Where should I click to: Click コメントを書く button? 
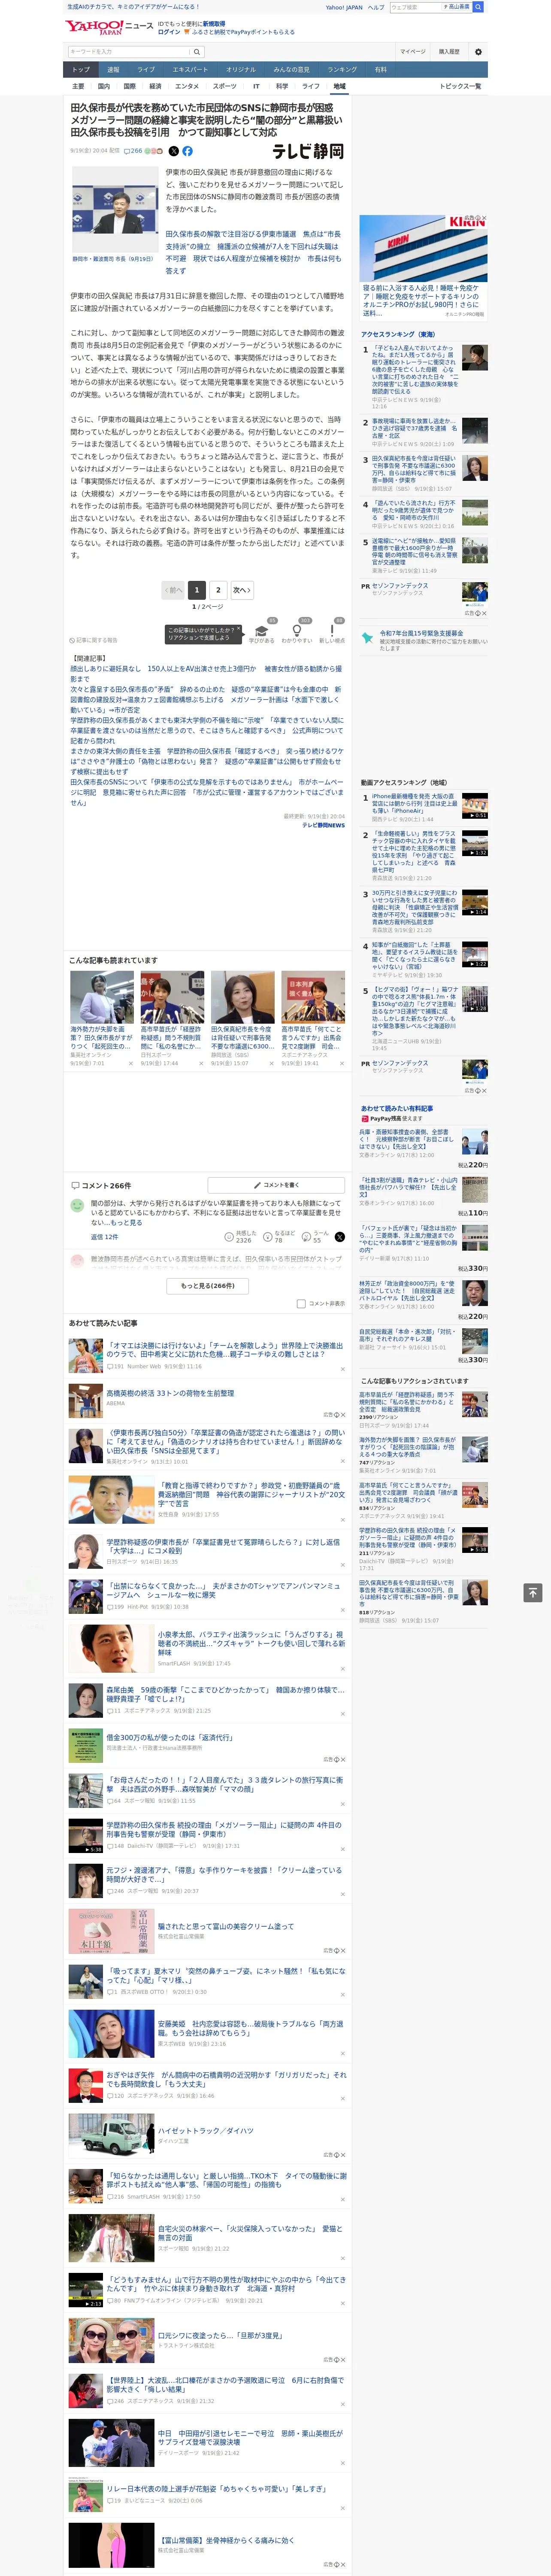pyautogui.click(x=276, y=1185)
